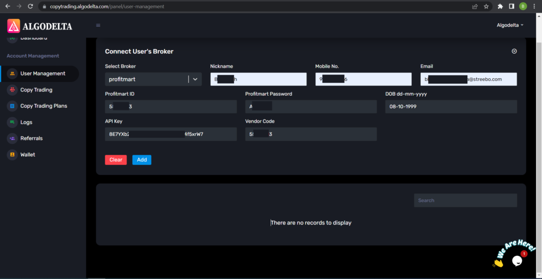Toggle browser side panel icon
Screen dimensions: 542x279
pyautogui.click(x=512, y=6)
